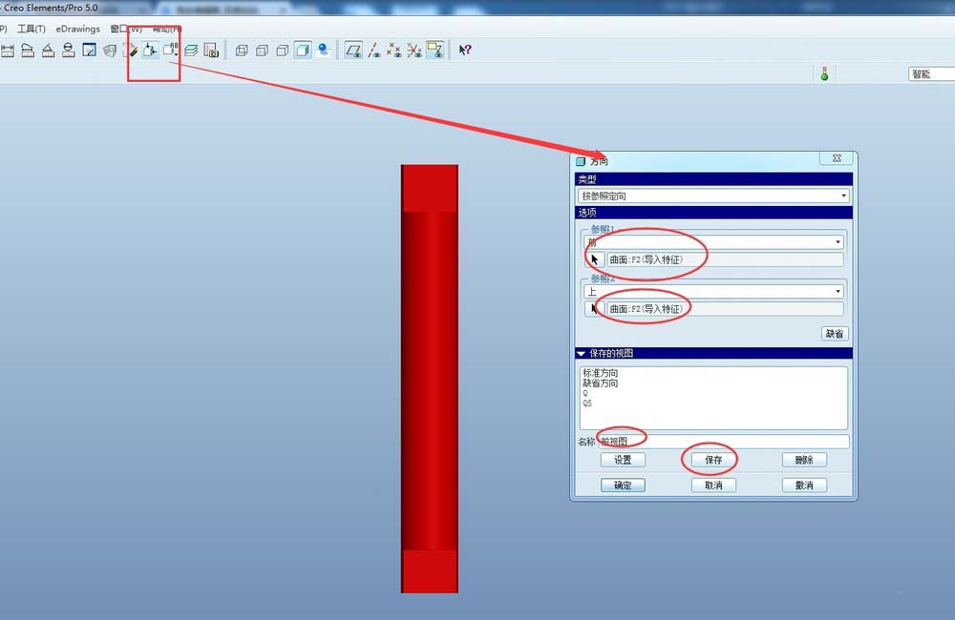Click the 取消 button
955x620 pixels.
pos(713,485)
